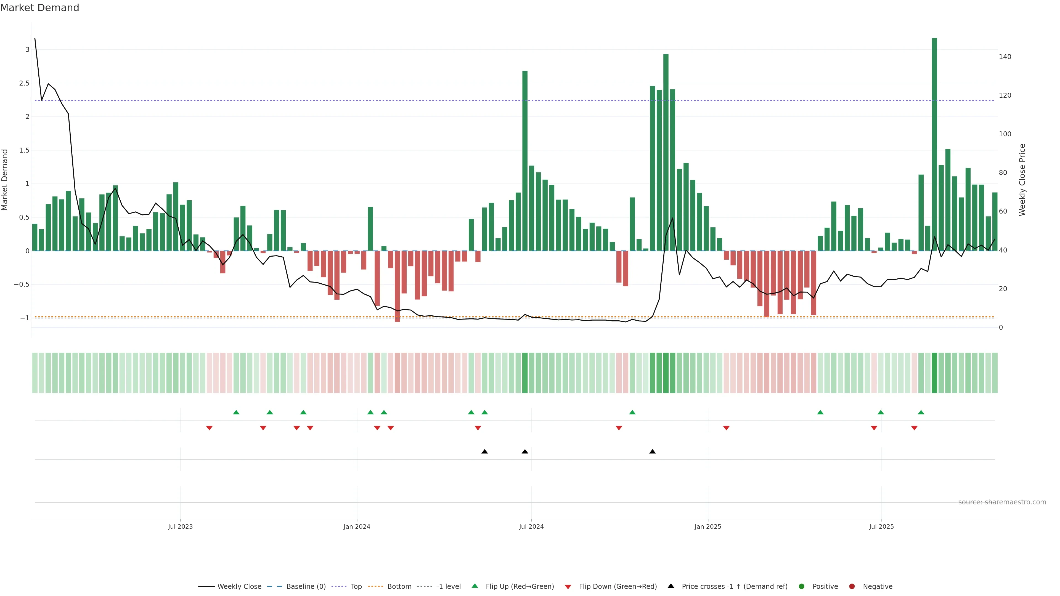Click the black triangle Price crosses legend icon

pos(671,586)
